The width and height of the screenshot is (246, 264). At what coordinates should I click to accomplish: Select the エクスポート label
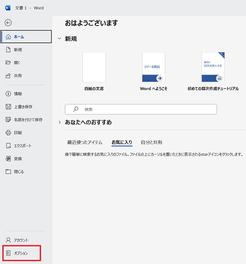pos(23,146)
